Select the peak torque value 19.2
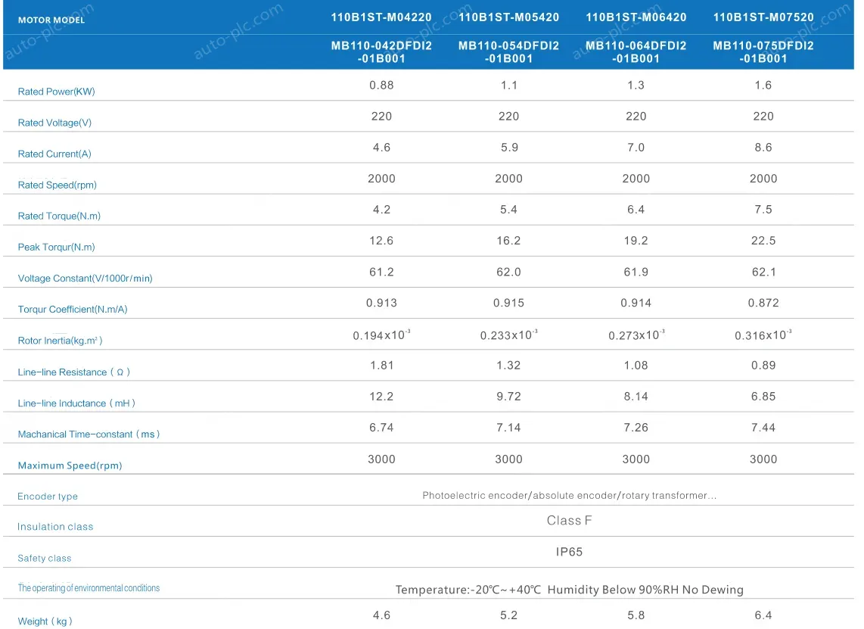Viewport: 864px width, 629px height. pos(636,241)
